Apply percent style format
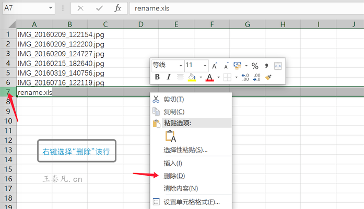 point(255,66)
